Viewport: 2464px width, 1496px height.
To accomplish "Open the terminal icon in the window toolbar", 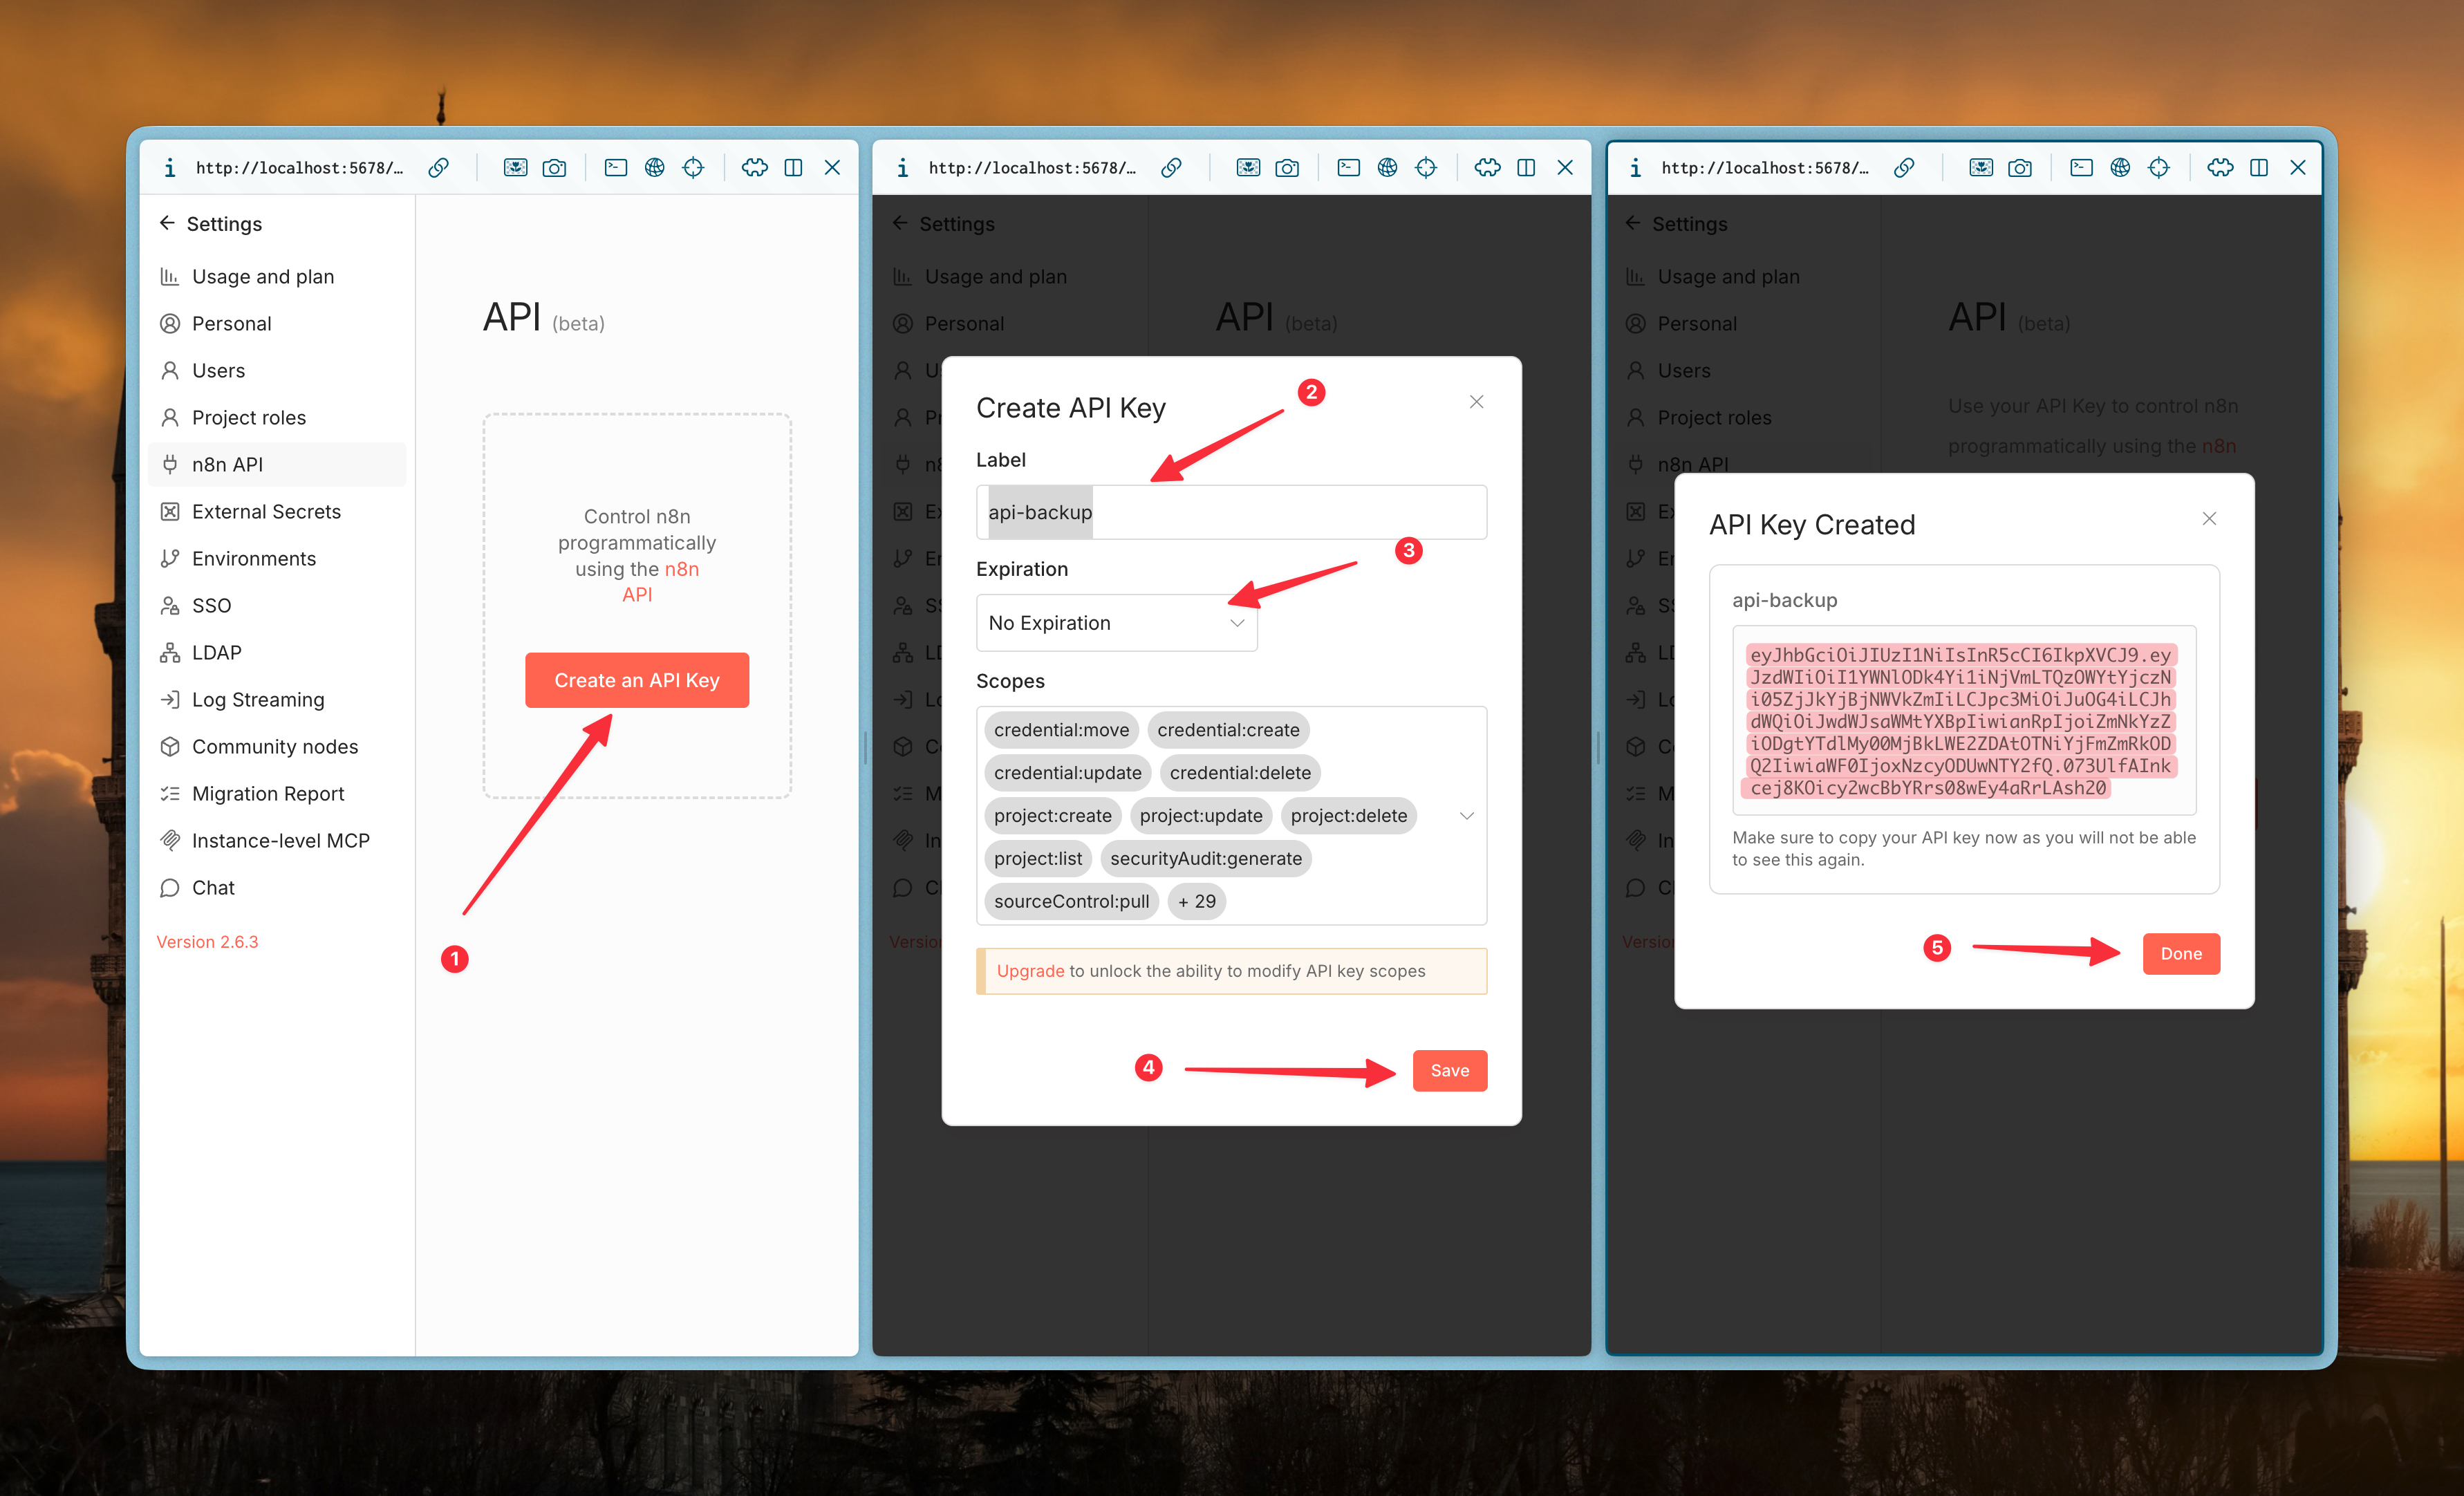I will point(616,167).
